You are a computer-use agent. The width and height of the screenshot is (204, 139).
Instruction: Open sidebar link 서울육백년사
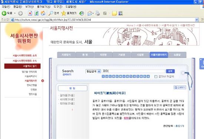click(x=31, y=76)
